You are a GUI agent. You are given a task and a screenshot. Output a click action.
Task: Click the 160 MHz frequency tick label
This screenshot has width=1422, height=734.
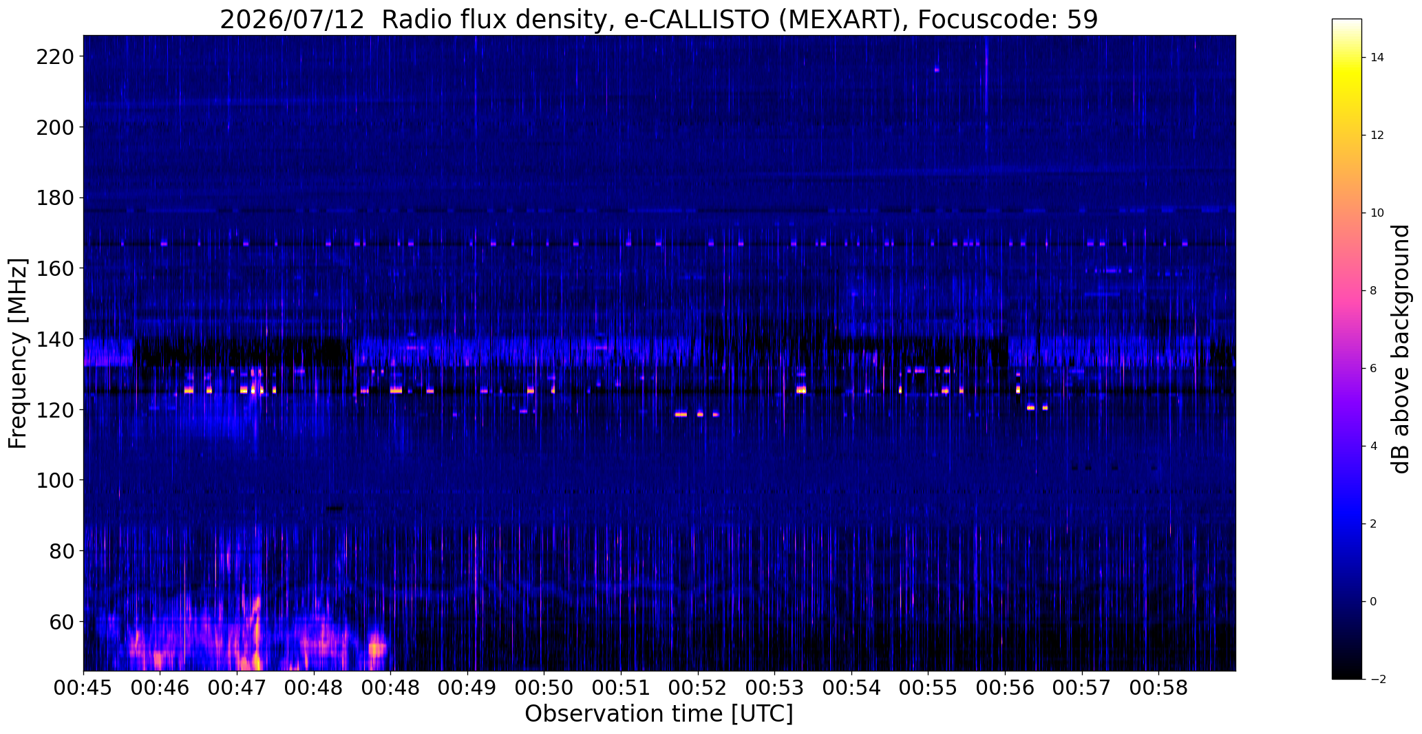[x=54, y=268]
